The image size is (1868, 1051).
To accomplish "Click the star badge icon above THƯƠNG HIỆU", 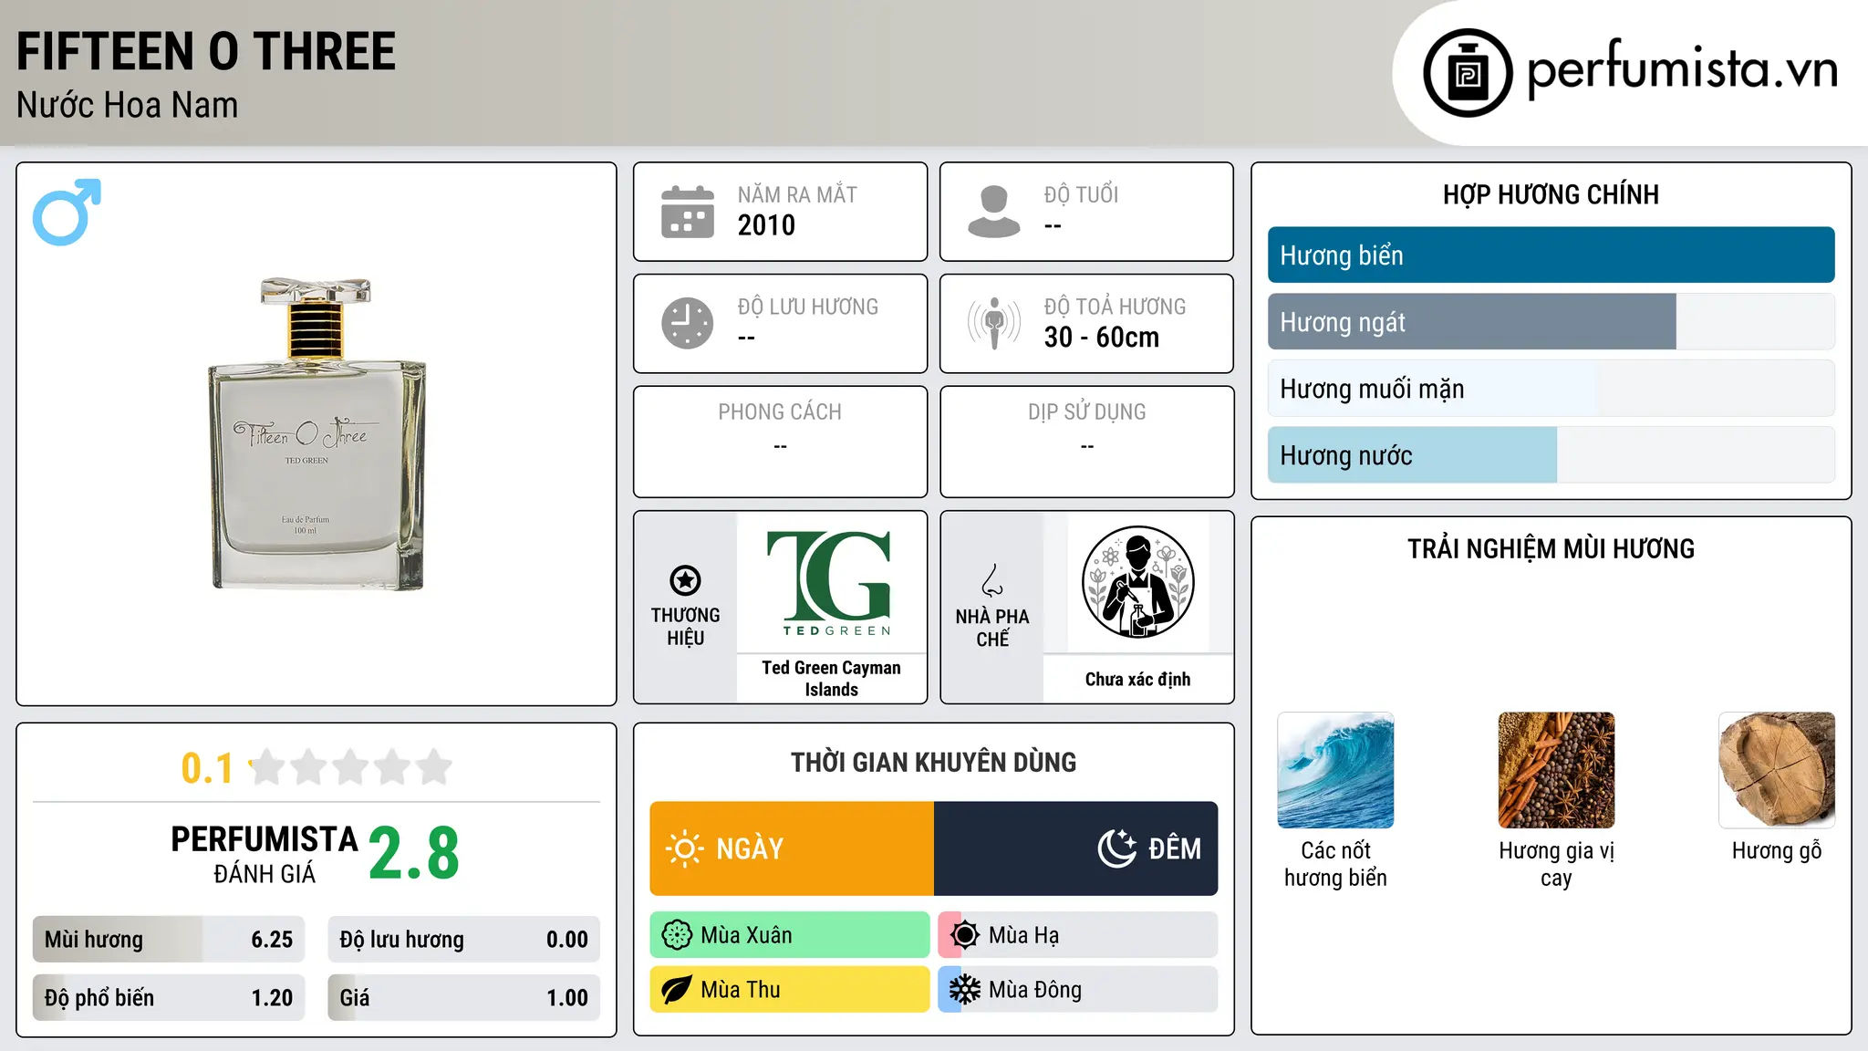I will [685, 579].
